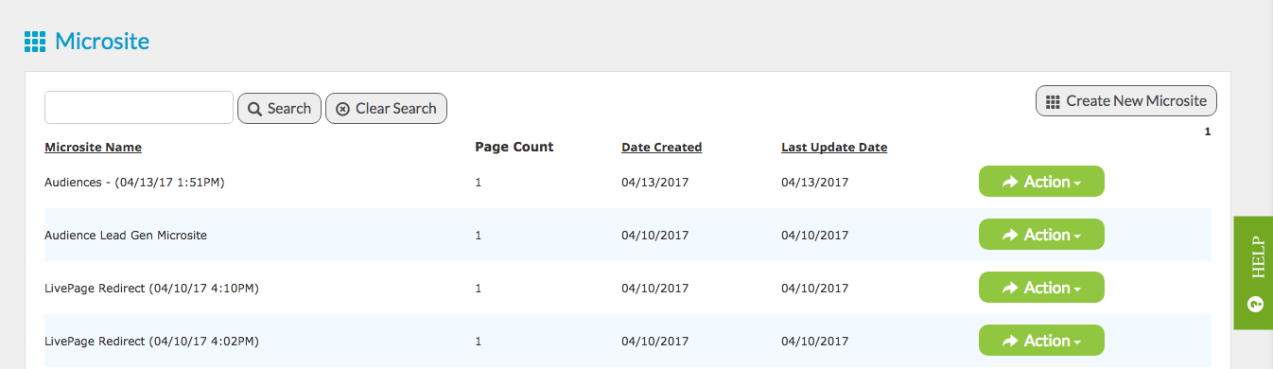Click the Clear Search button
Viewport: 1273px width, 369px height.
click(386, 109)
